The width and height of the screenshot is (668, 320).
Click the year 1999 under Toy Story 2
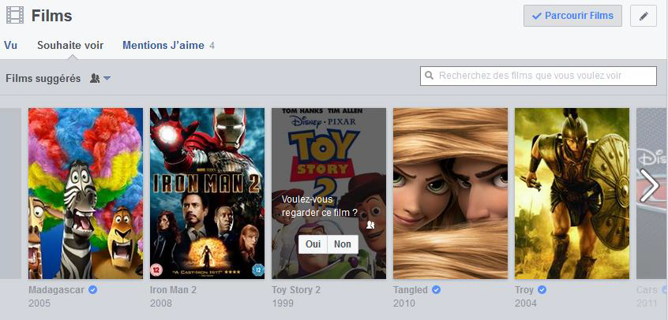[283, 303]
